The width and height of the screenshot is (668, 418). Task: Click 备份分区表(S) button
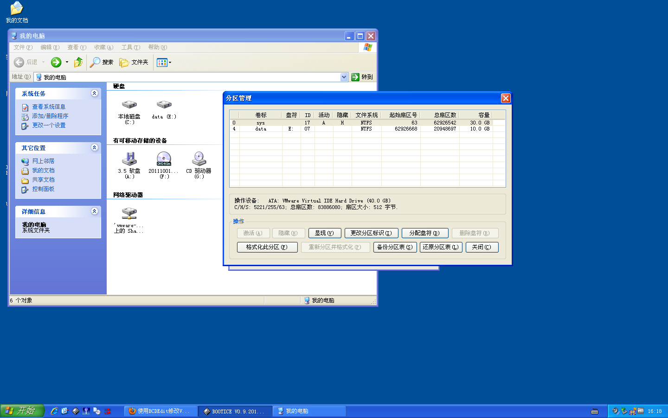pos(395,247)
